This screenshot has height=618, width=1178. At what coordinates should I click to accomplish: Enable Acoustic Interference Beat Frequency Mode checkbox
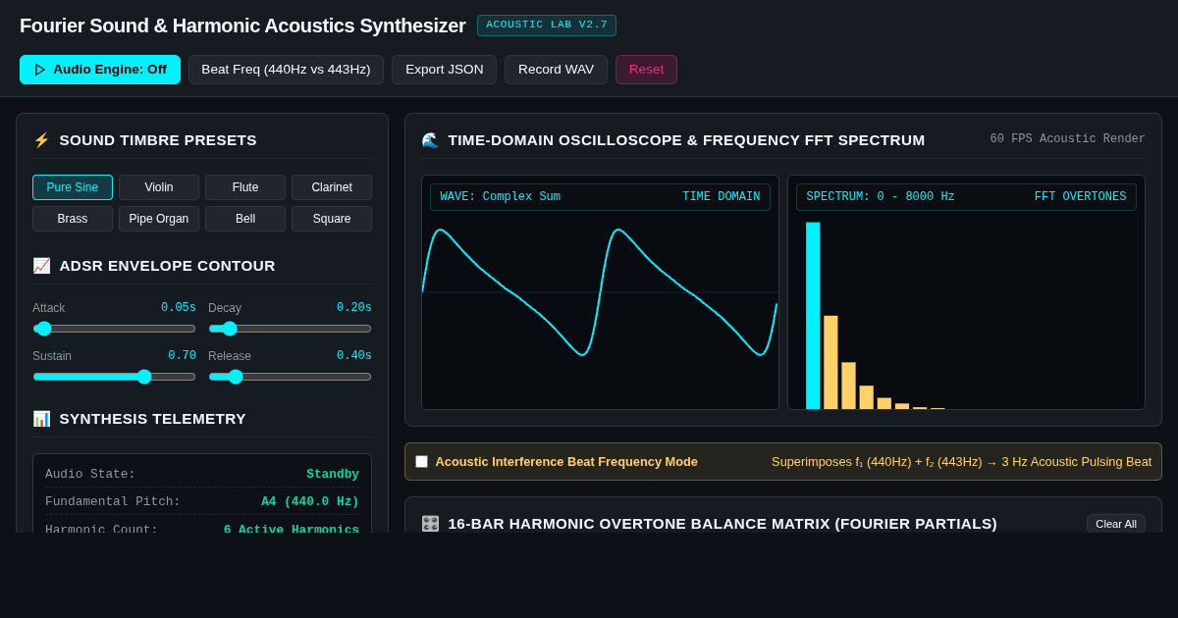(422, 462)
